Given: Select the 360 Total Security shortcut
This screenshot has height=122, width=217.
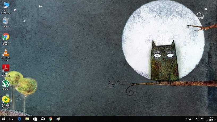Looking at the screenshot, I should click(x=6, y=102).
